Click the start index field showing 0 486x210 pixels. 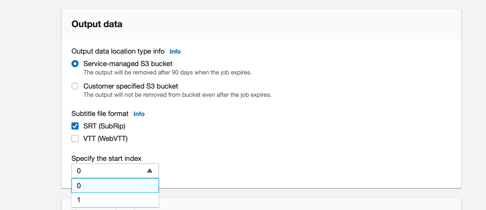[x=109, y=171]
